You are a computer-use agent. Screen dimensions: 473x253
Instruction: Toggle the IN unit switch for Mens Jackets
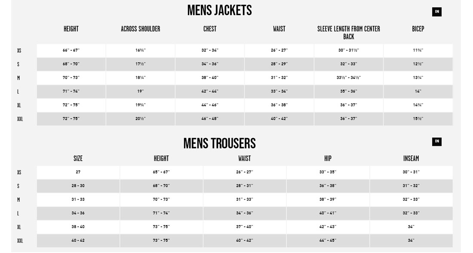pos(437,11)
